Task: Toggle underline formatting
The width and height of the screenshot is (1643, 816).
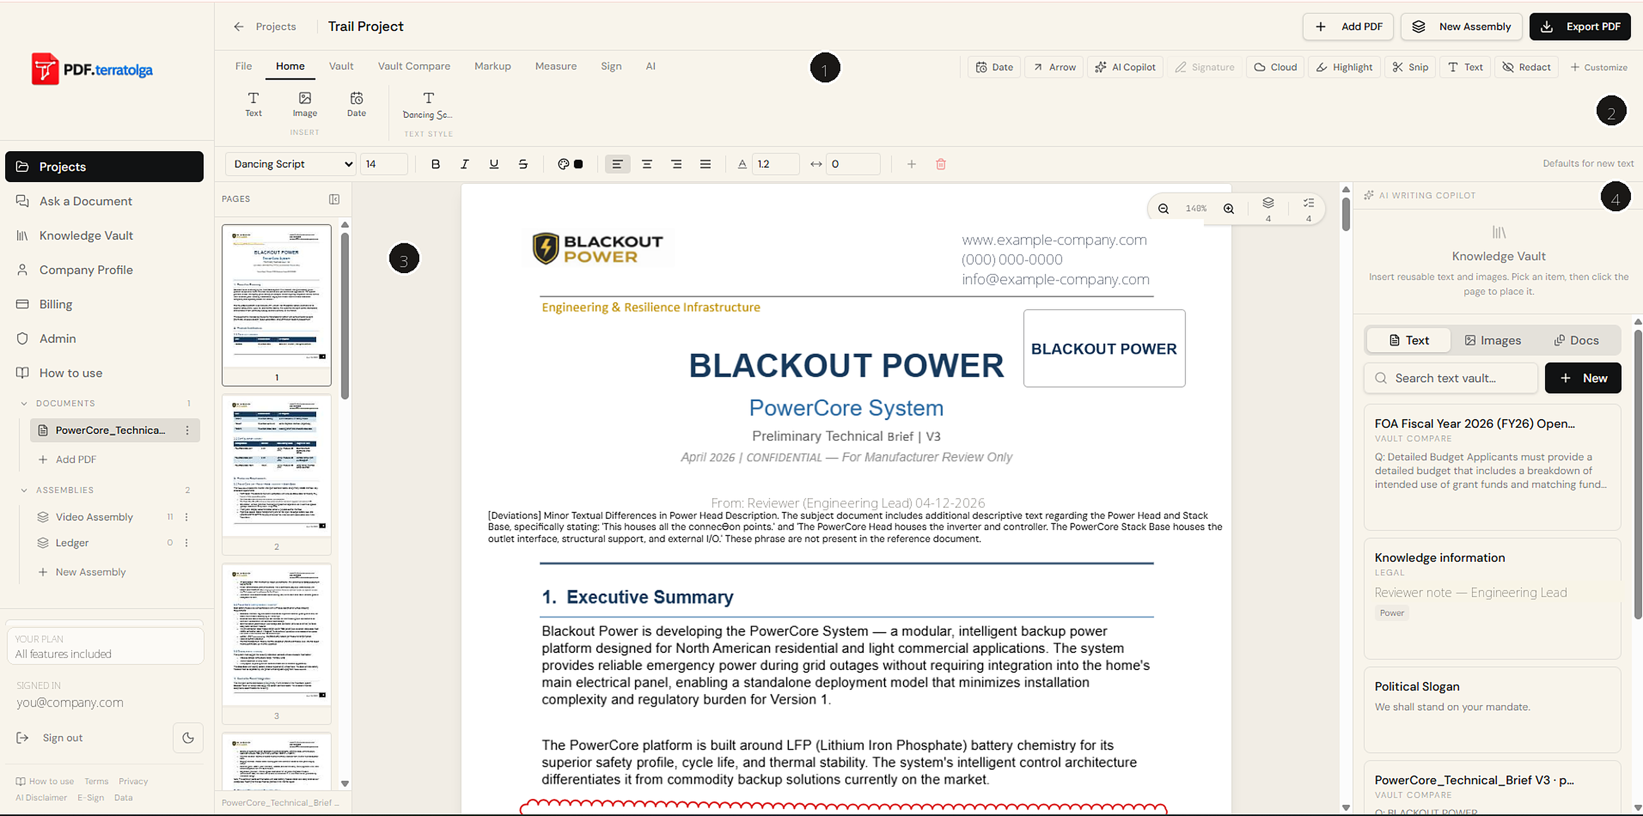Action: pyautogui.click(x=494, y=164)
